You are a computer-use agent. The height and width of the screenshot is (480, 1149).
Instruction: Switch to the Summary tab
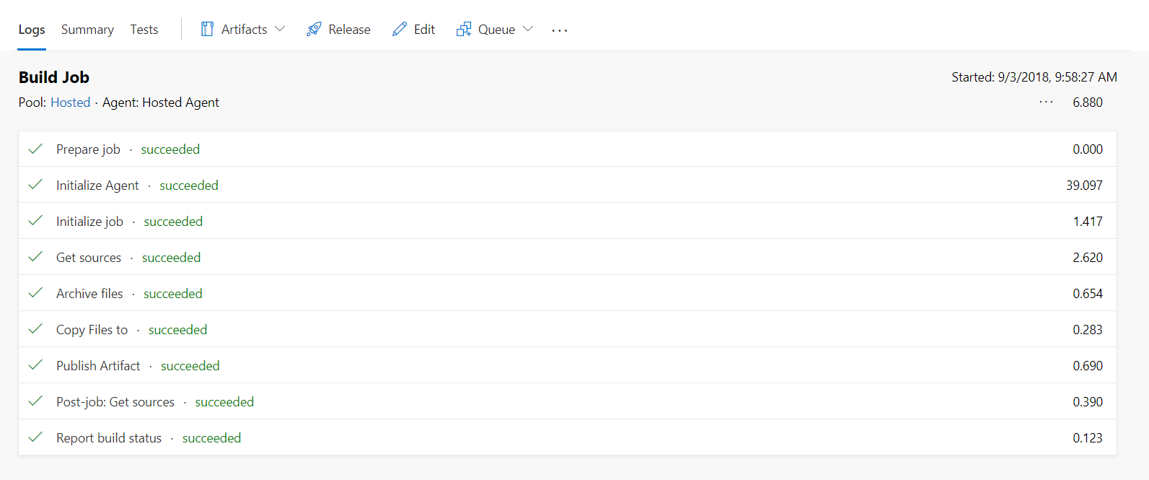[x=87, y=30]
